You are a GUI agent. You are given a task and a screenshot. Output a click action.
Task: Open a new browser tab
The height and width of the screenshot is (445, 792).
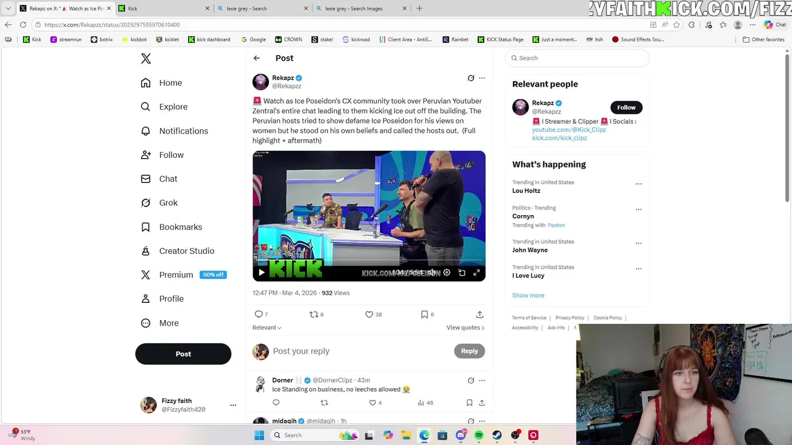(x=420, y=9)
